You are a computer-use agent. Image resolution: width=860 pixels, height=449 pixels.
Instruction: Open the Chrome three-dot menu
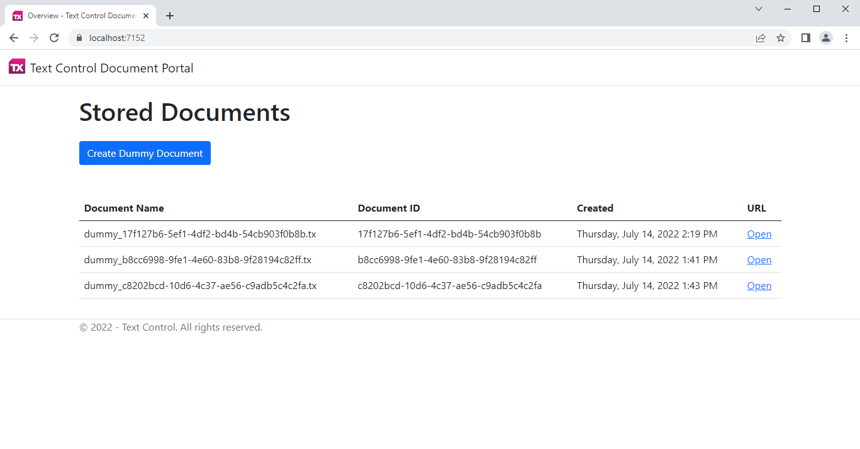click(846, 38)
